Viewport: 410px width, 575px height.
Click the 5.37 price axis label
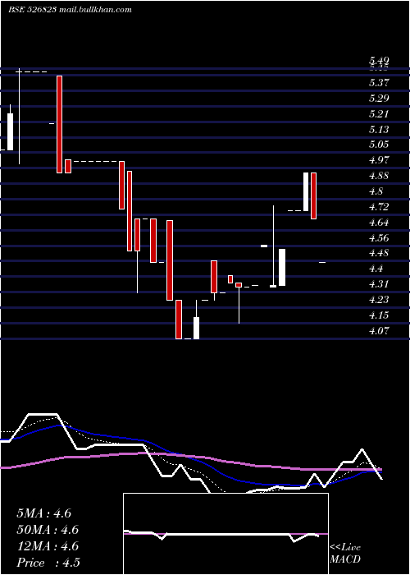click(379, 83)
